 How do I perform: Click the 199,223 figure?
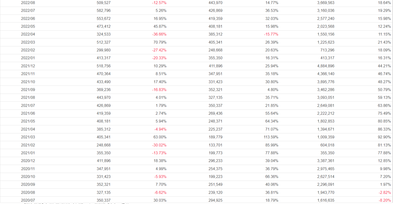(214, 176)
